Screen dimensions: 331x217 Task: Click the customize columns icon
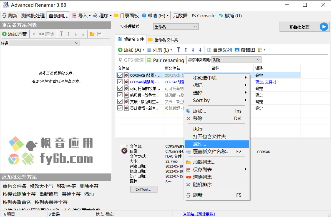[x=209, y=50]
